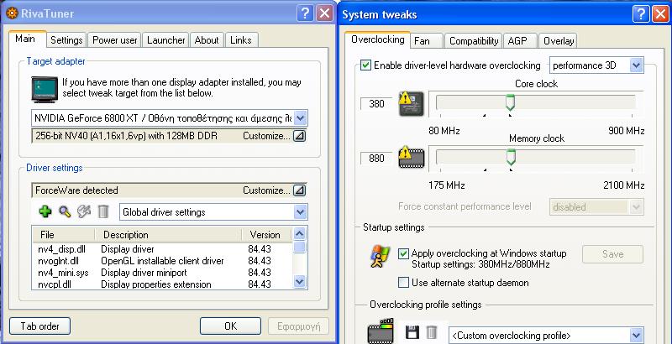
Task: Expand Customize arrow beside 256-bit NV40
Action: click(x=299, y=136)
